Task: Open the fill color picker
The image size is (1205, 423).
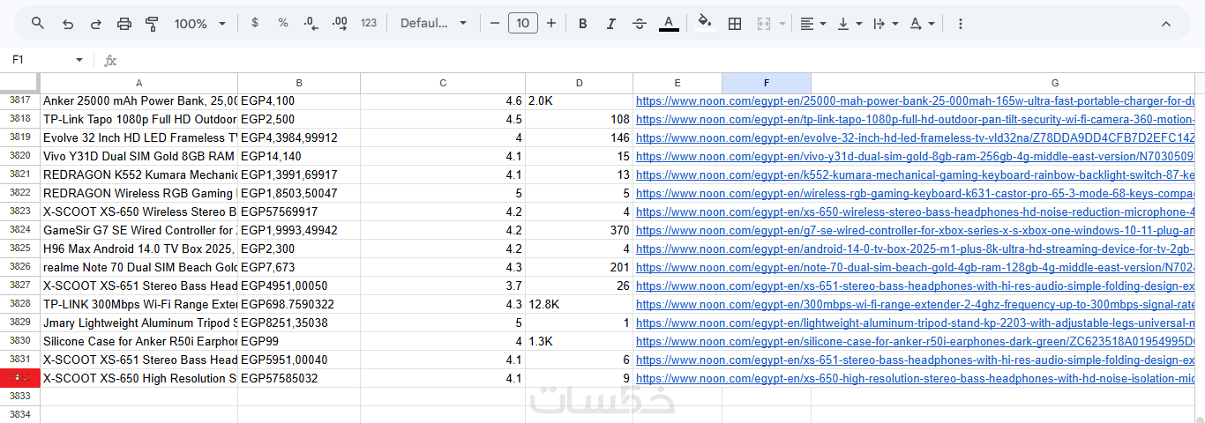Action: point(704,24)
